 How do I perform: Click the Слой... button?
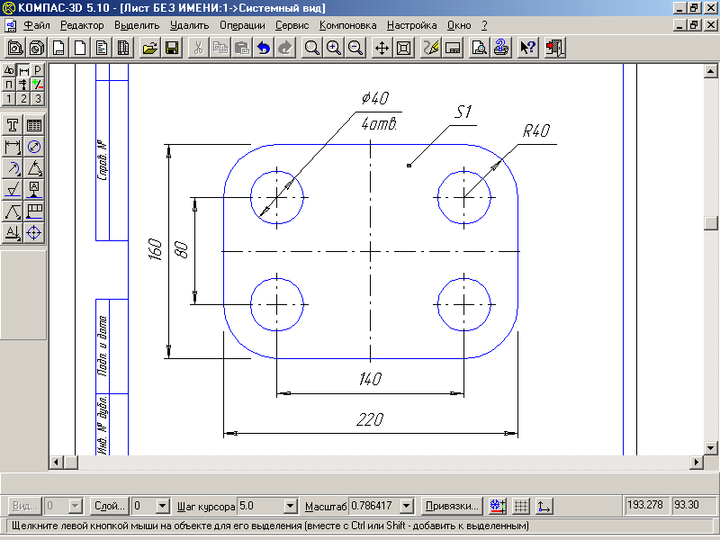point(110,506)
